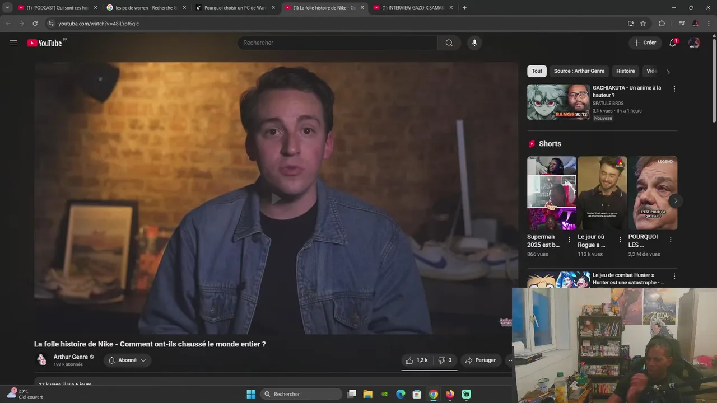Open options for Superman 2025 short
Screen dimensions: 717x403
click(569, 240)
